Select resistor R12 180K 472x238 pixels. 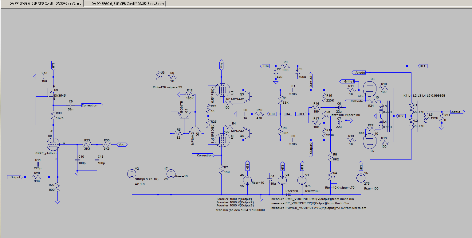click(189, 94)
